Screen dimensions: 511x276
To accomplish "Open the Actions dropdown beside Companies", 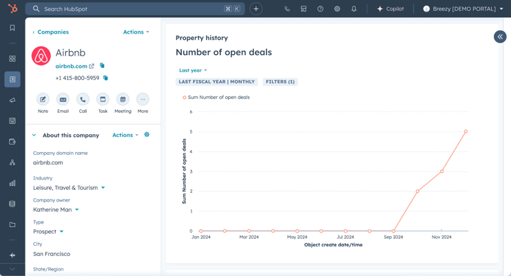I will pyautogui.click(x=136, y=32).
